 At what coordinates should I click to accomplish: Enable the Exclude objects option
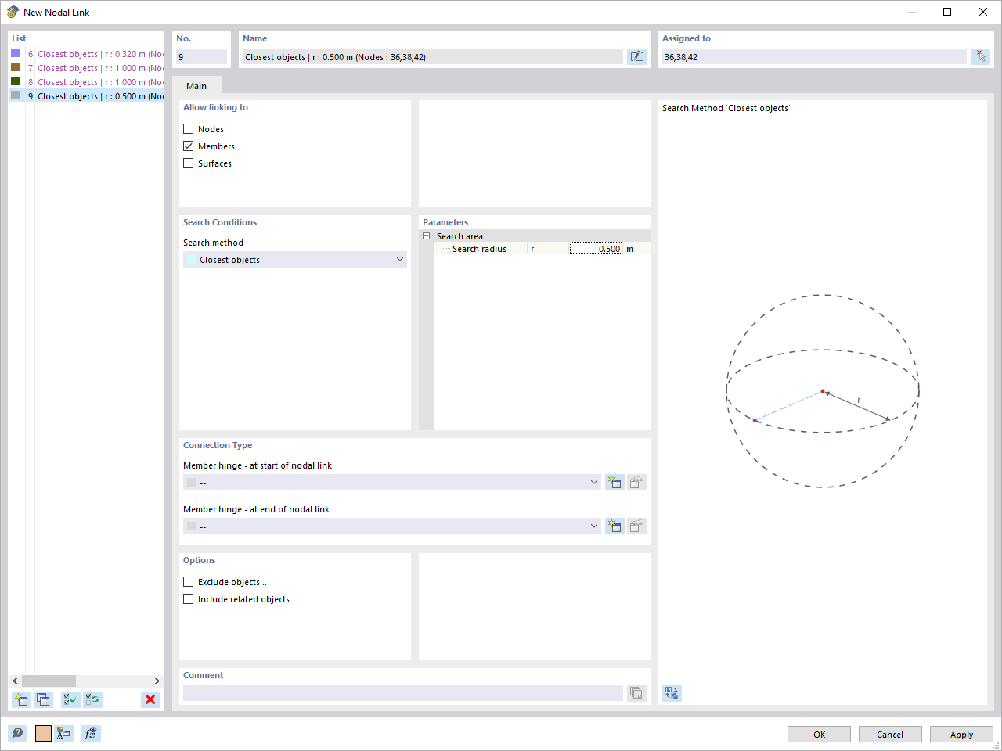click(188, 581)
